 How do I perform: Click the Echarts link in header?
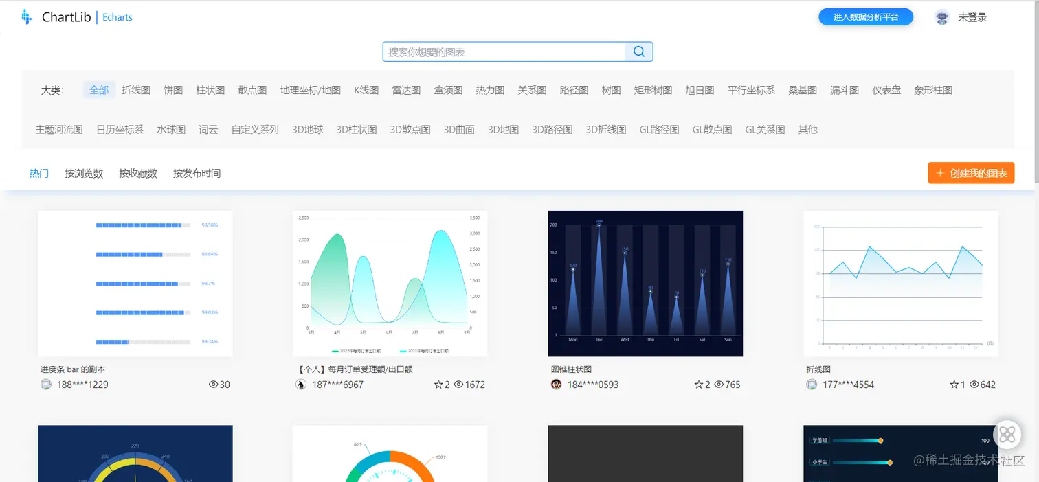point(118,17)
